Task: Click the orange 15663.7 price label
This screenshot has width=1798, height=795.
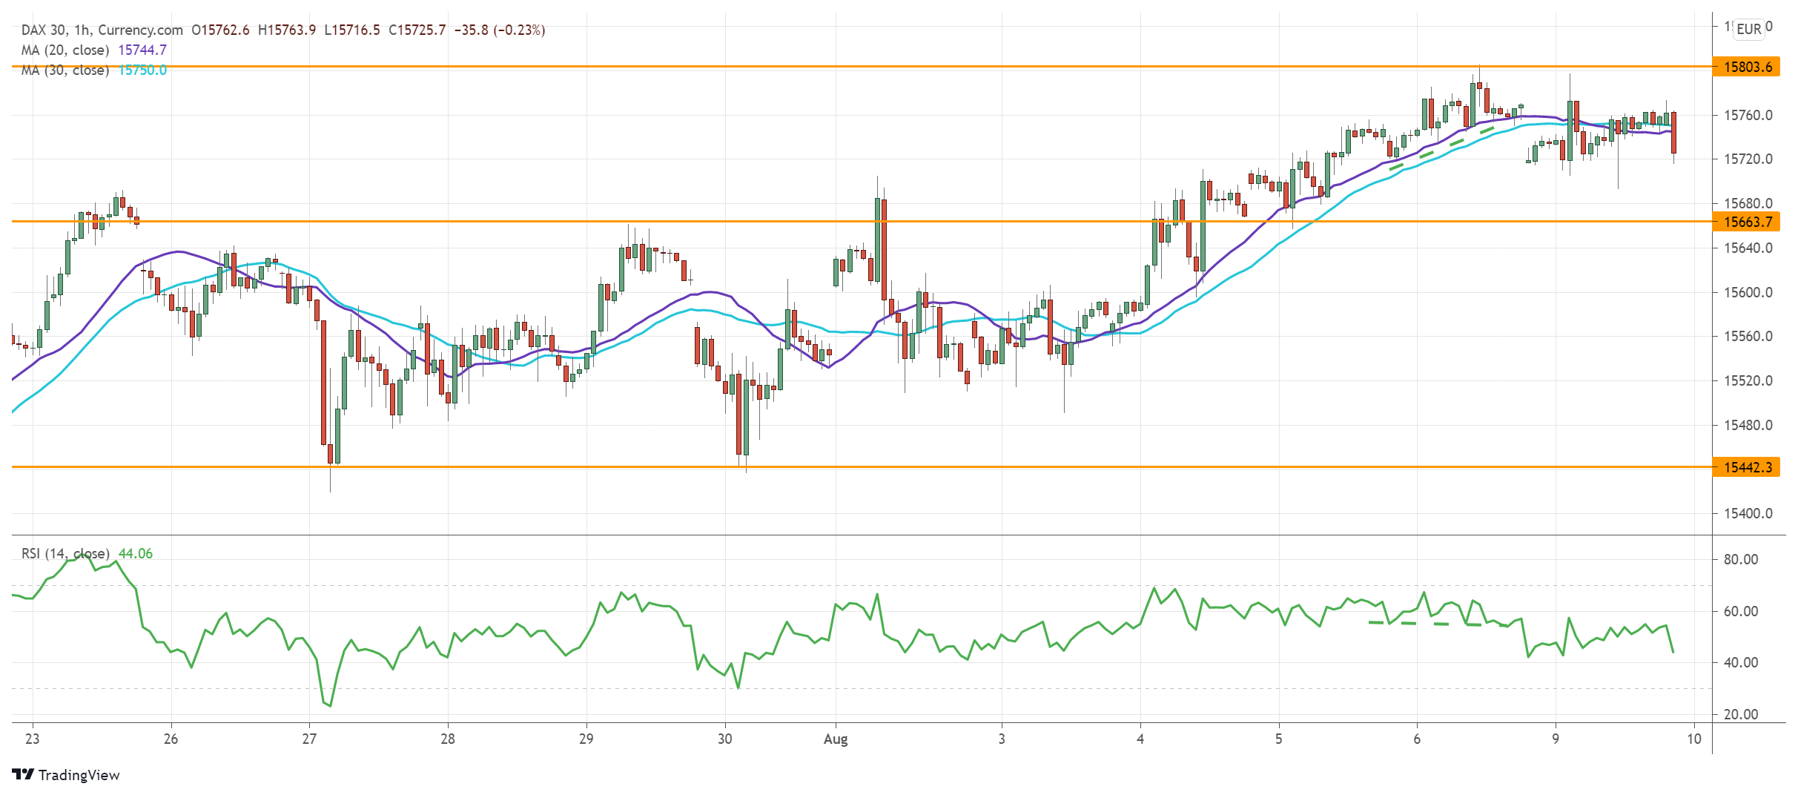Action: tap(1747, 222)
